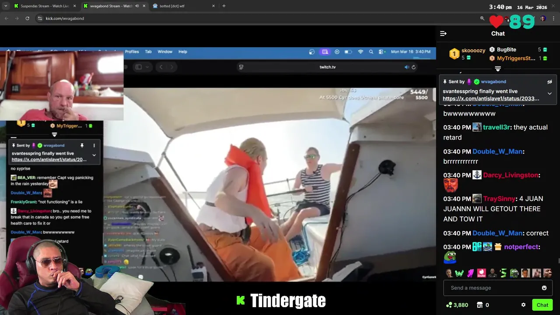Open the wvagabond profile in the pinned message
This screenshot has height=315, width=560.
[x=493, y=82]
